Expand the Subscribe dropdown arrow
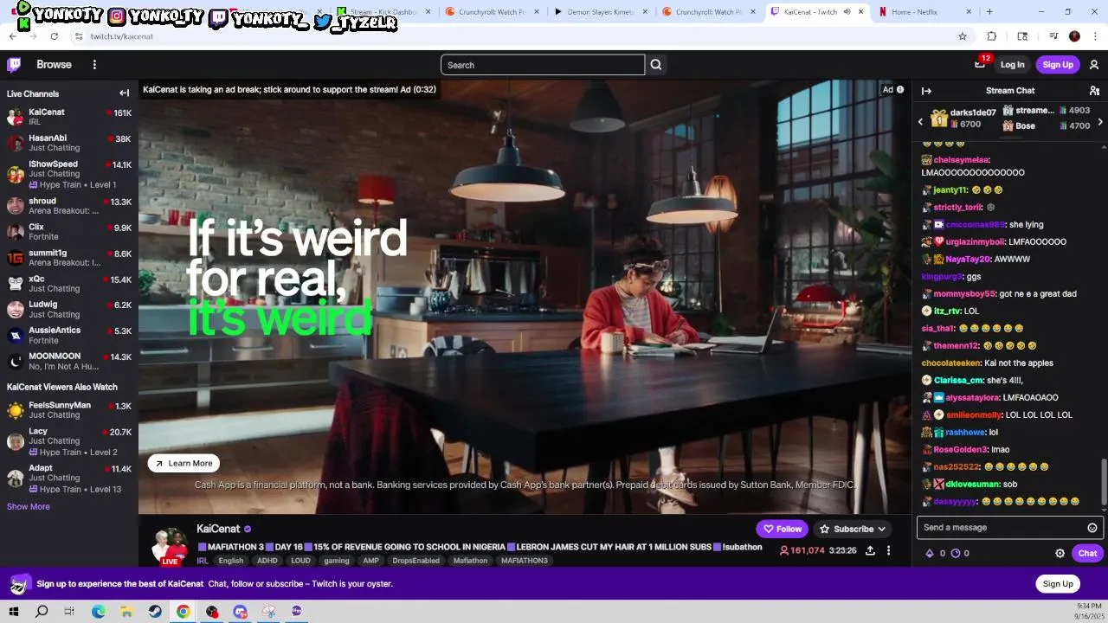The width and height of the screenshot is (1108, 623). click(x=881, y=529)
